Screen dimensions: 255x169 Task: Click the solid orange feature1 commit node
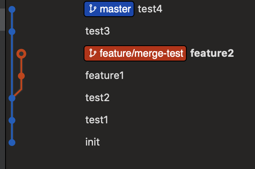pyautogui.click(x=21, y=76)
